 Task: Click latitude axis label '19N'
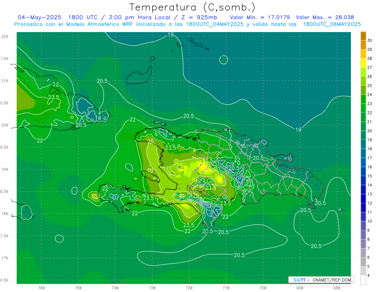pos(5,169)
